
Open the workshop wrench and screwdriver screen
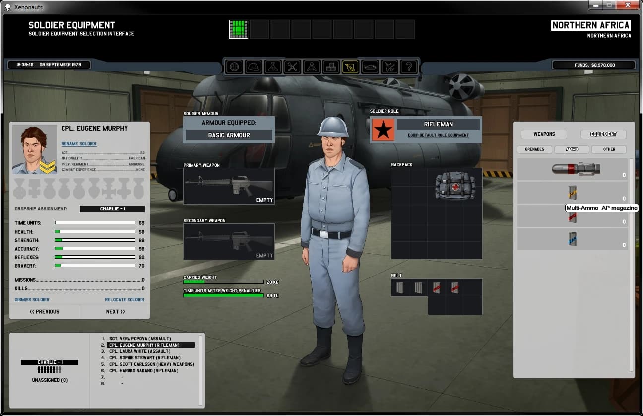click(293, 67)
